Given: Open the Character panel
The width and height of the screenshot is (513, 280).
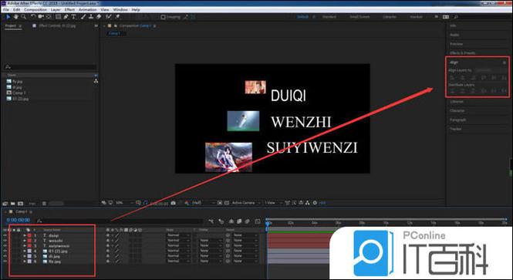Looking at the screenshot, I should (x=457, y=110).
